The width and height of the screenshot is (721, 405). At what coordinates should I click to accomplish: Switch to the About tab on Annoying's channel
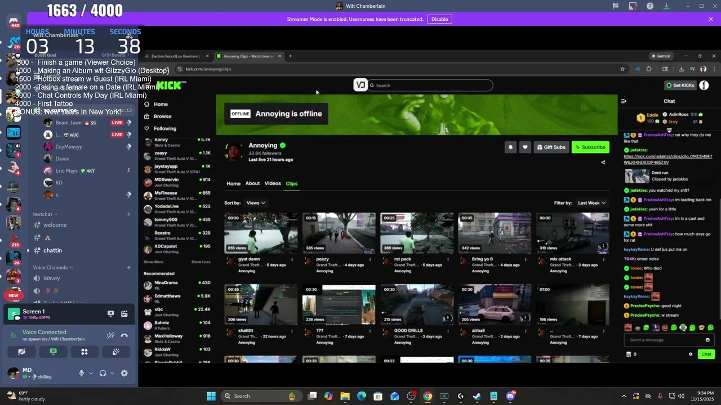tap(252, 183)
